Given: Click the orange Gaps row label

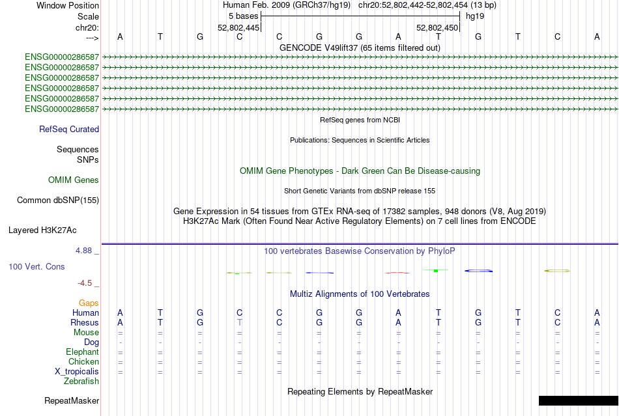Looking at the screenshot, I should pyautogui.click(x=89, y=303).
